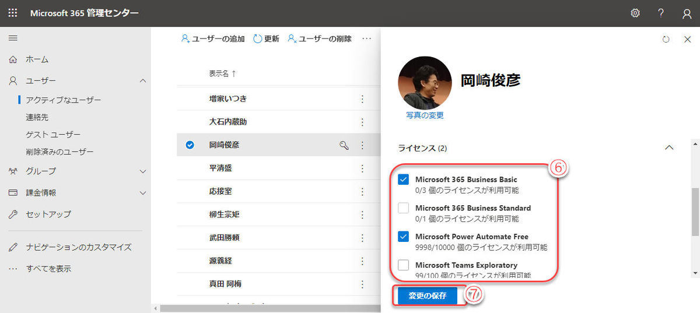Click the home icon in sidebar
700x313 pixels.
13,59
